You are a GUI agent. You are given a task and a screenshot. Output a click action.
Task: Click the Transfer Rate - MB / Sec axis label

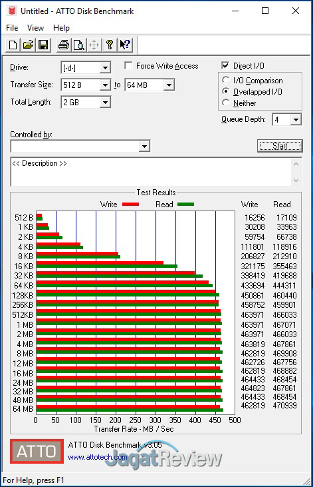(134, 429)
